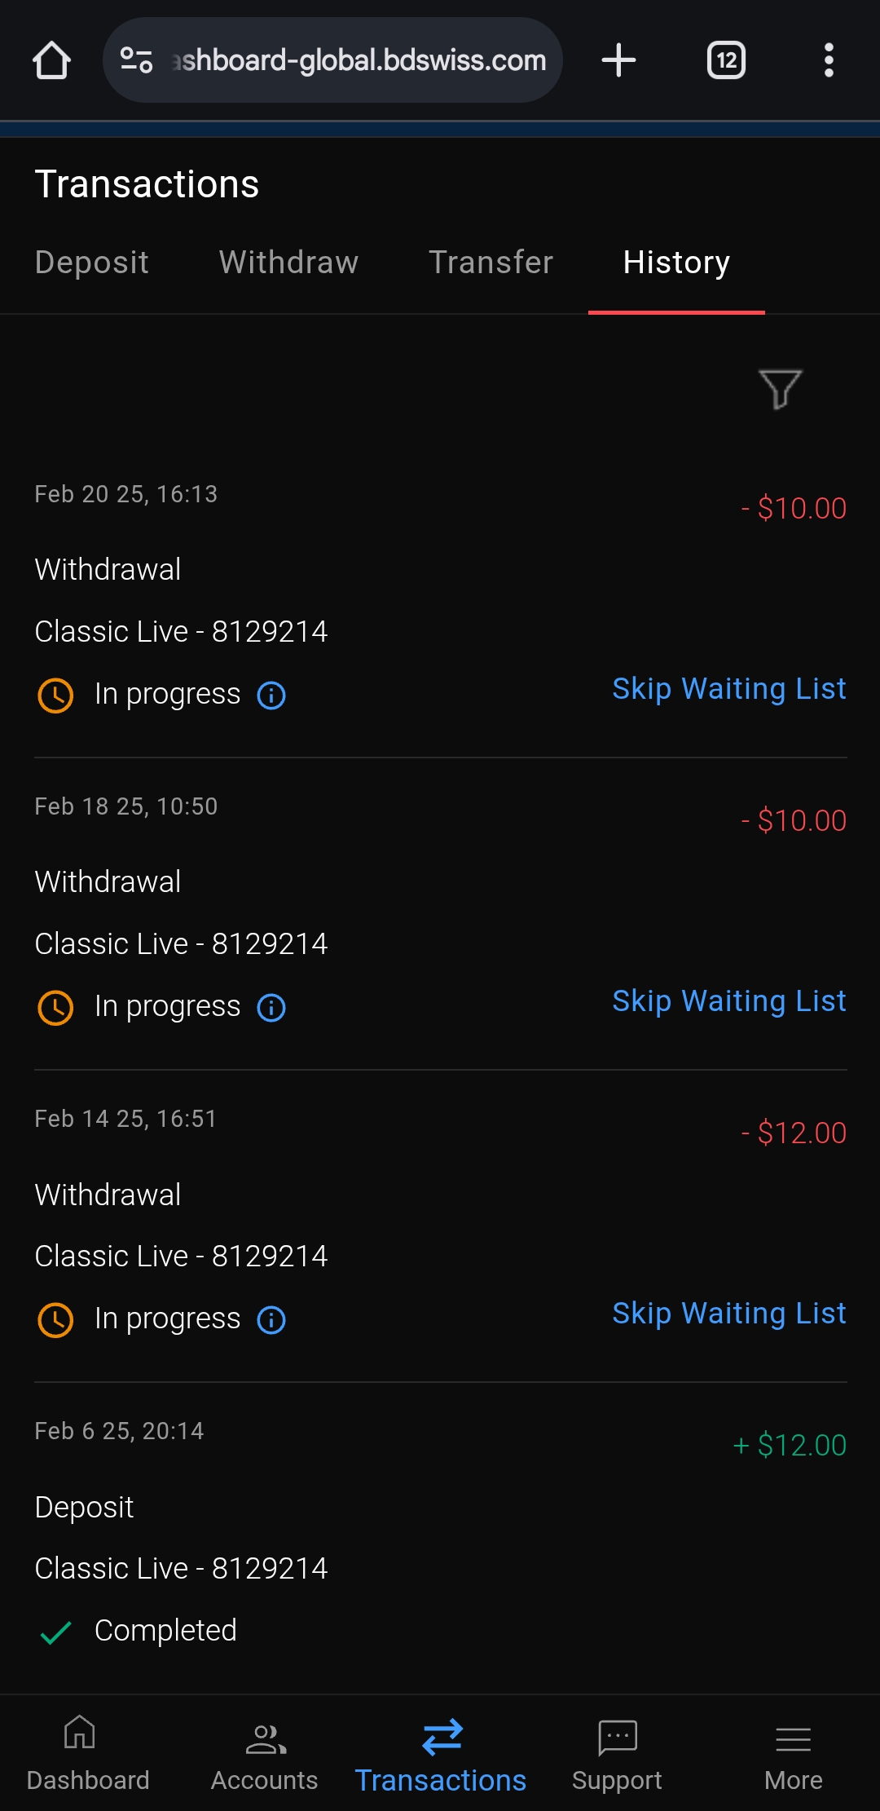Open new browser tab with plus icon

[x=618, y=60]
